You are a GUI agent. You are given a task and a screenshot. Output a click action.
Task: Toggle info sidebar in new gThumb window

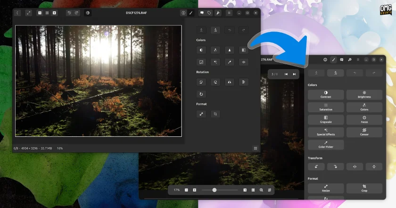point(325,59)
